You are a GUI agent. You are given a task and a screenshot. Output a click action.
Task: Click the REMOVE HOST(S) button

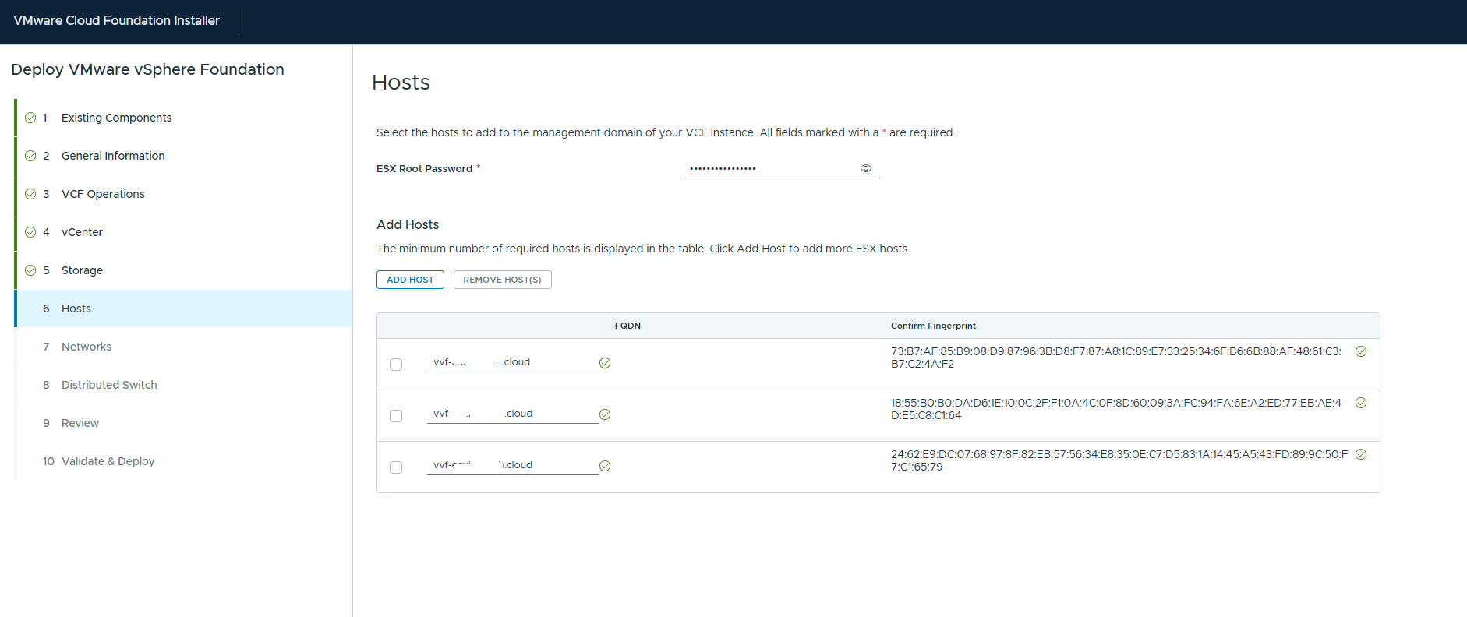(x=502, y=280)
